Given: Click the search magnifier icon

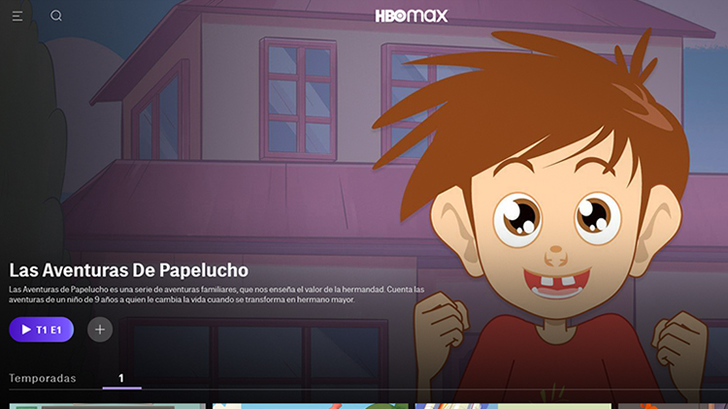Looking at the screenshot, I should coord(56,16).
